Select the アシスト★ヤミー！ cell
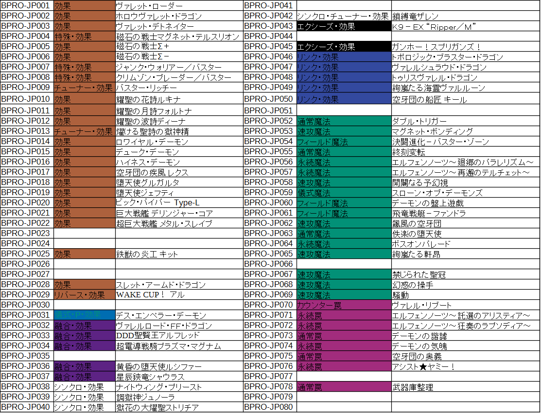 (465, 367)
